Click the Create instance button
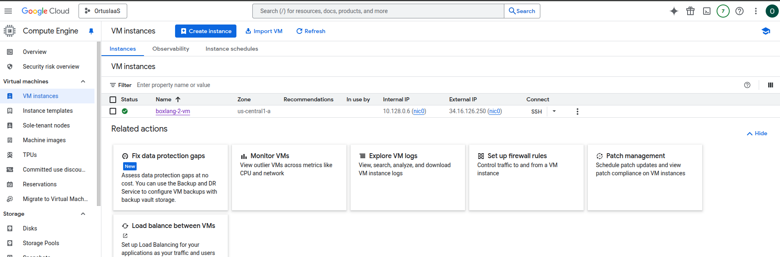780x257 pixels. (206, 31)
